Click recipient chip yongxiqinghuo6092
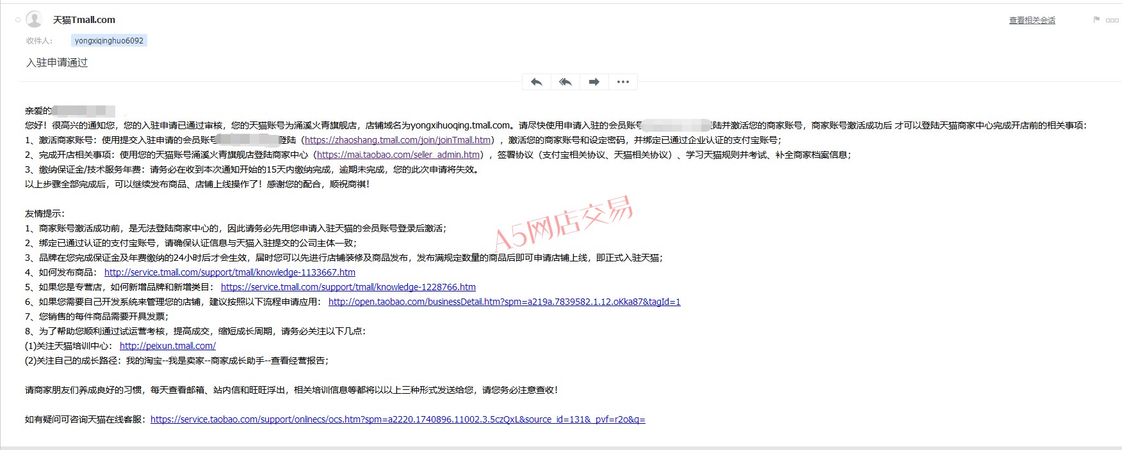This screenshot has width=1122, height=450. (109, 40)
